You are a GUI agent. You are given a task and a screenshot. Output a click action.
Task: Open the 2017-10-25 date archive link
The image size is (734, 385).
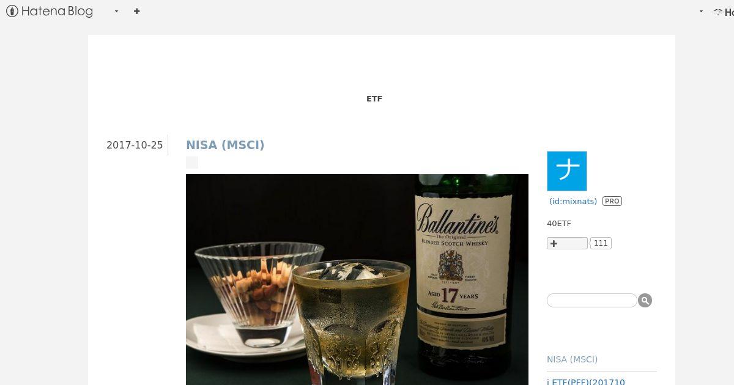click(135, 145)
